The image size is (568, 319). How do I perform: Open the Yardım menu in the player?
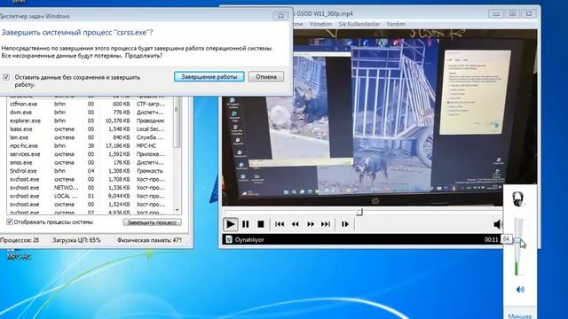(x=396, y=24)
